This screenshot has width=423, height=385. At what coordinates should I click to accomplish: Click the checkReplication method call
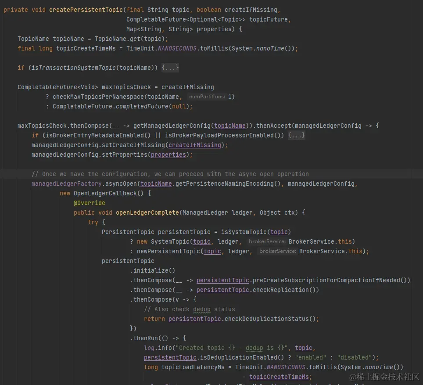(x=281, y=290)
